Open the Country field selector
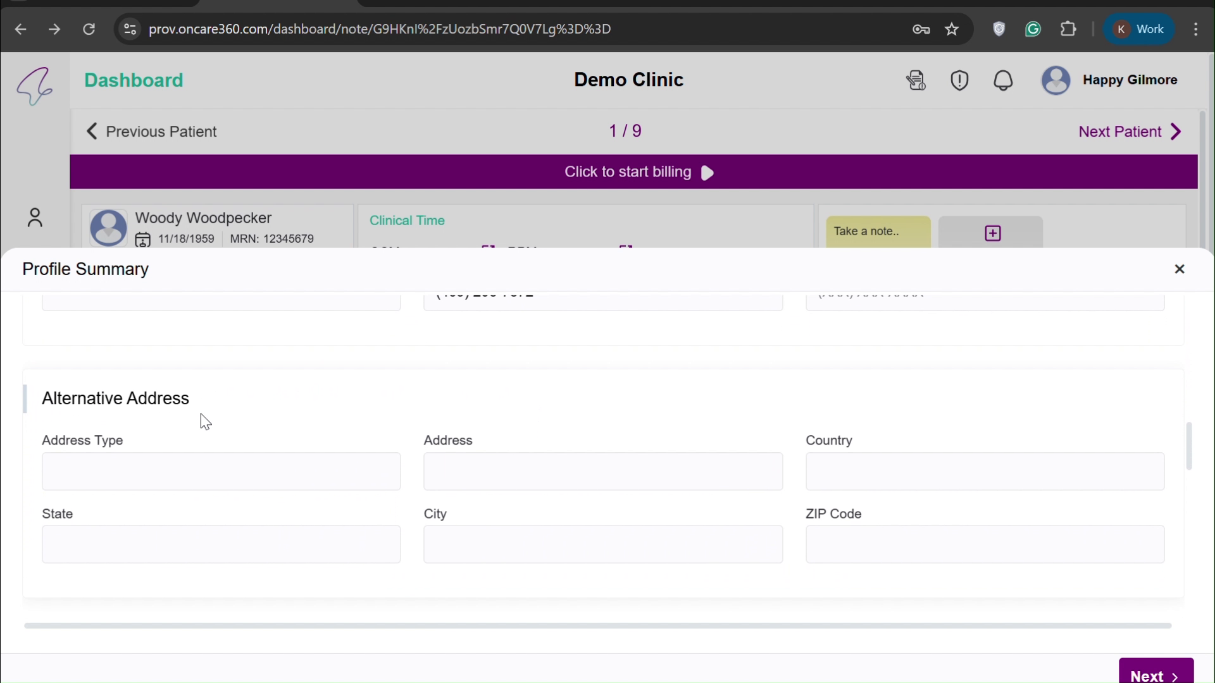 985,472
